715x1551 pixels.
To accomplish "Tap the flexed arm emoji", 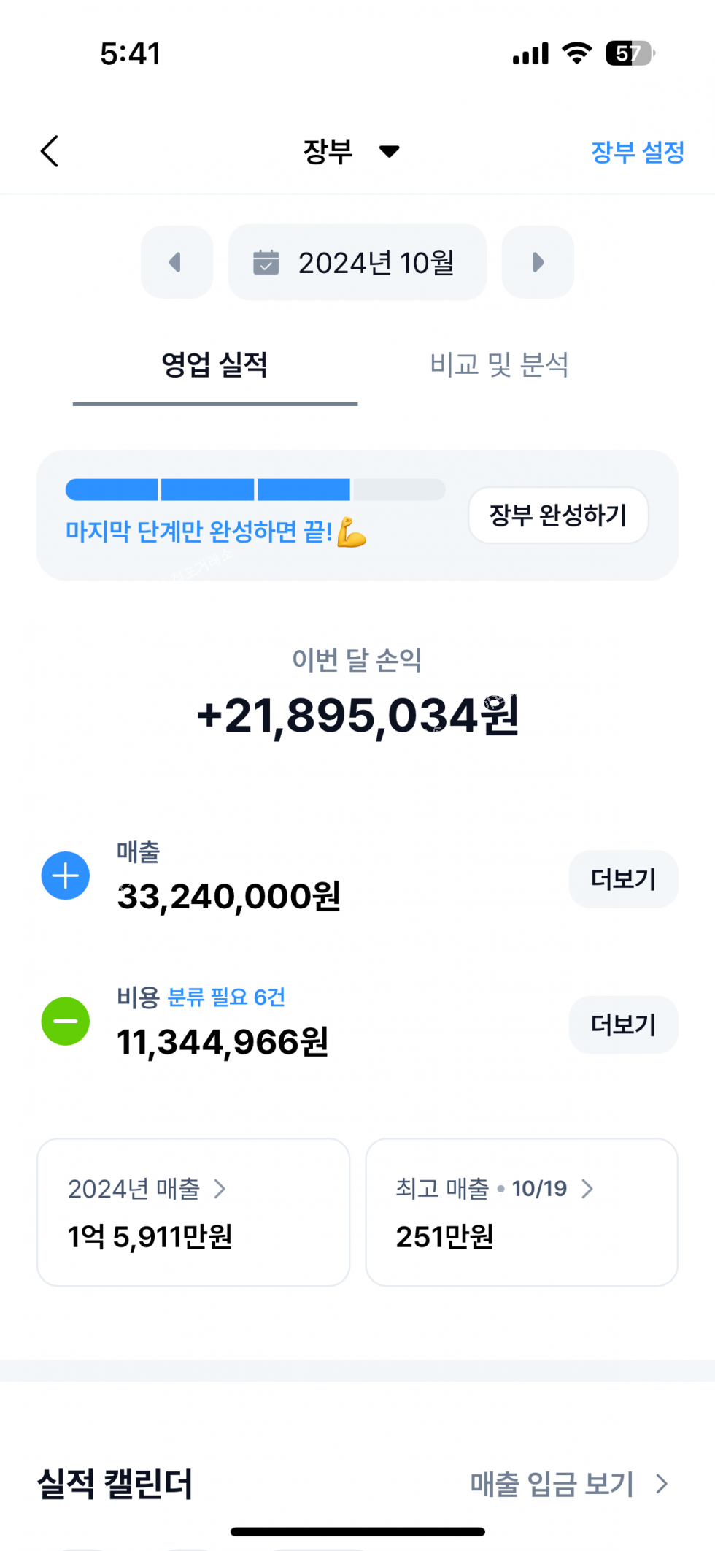I will 352,532.
